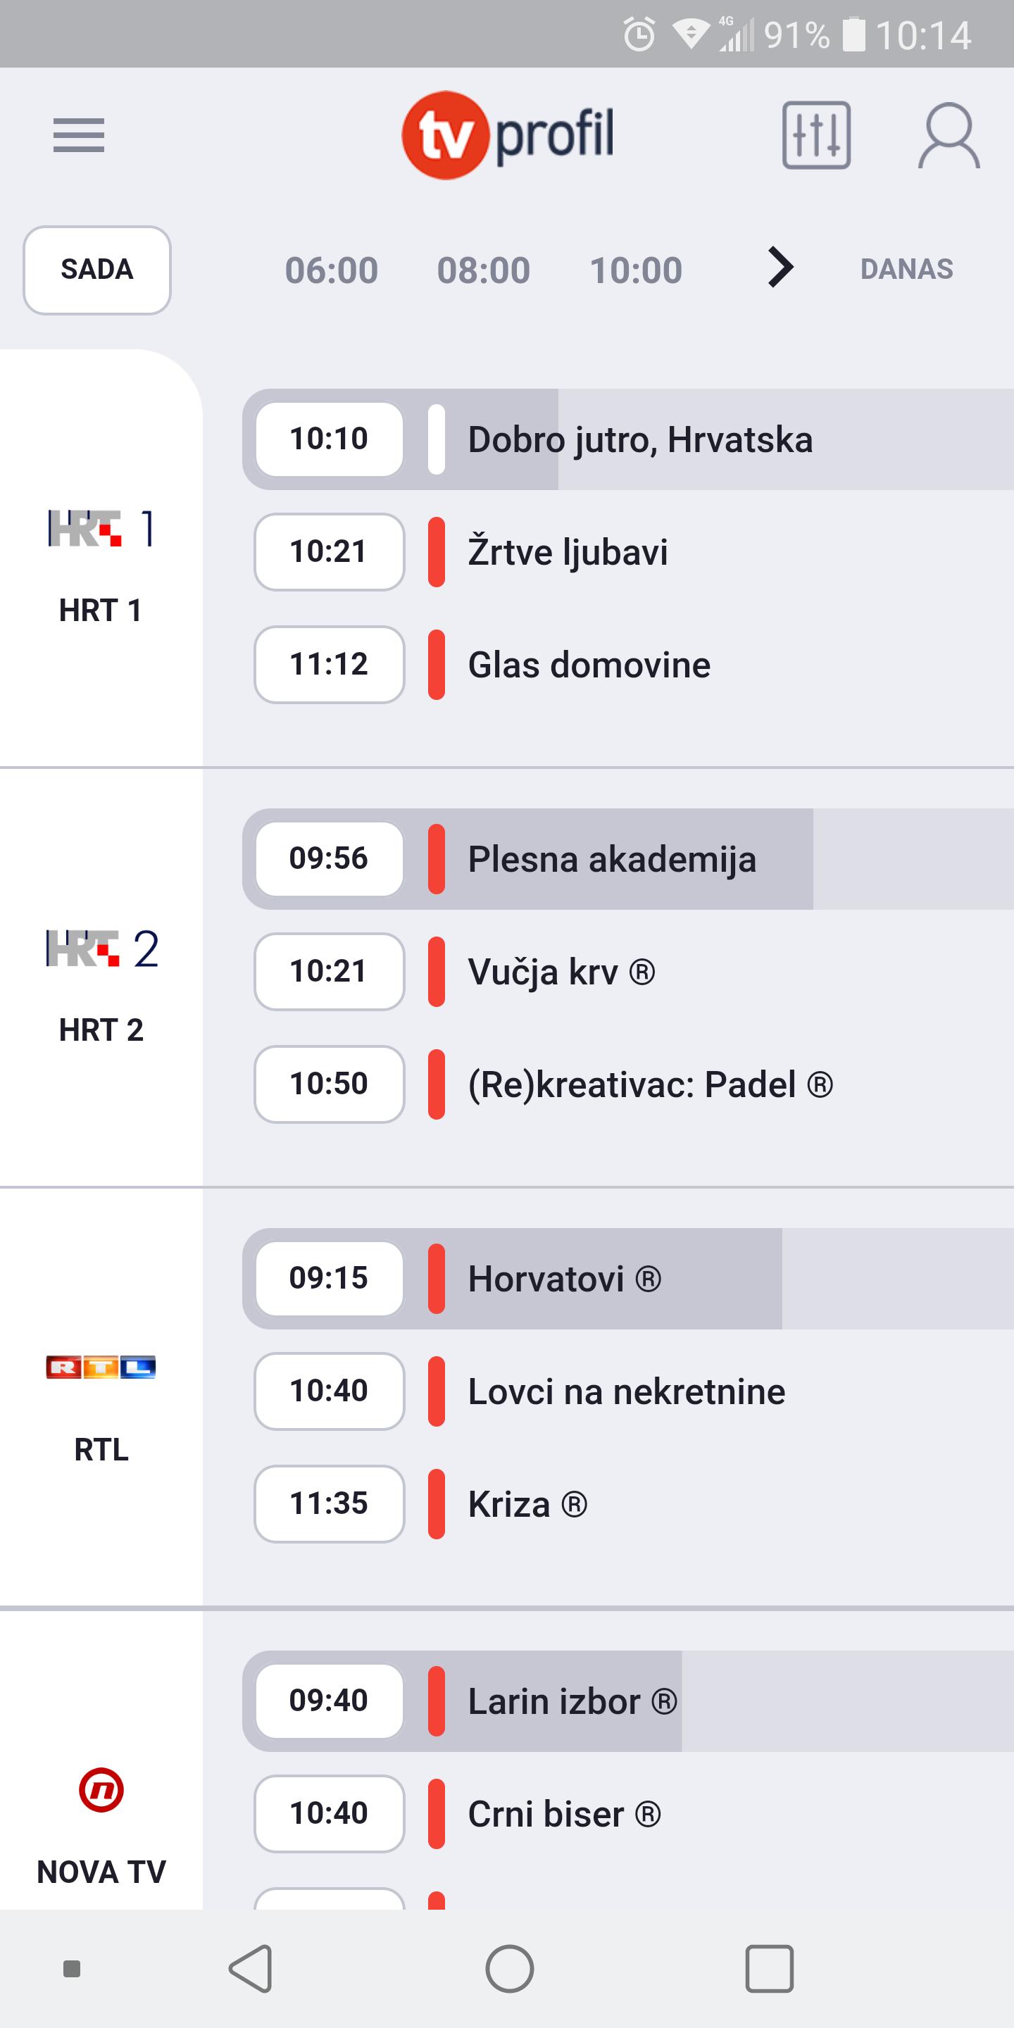This screenshot has height=2028, width=1014.
Task: Open the user profile icon
Action: tap(948, 134)
